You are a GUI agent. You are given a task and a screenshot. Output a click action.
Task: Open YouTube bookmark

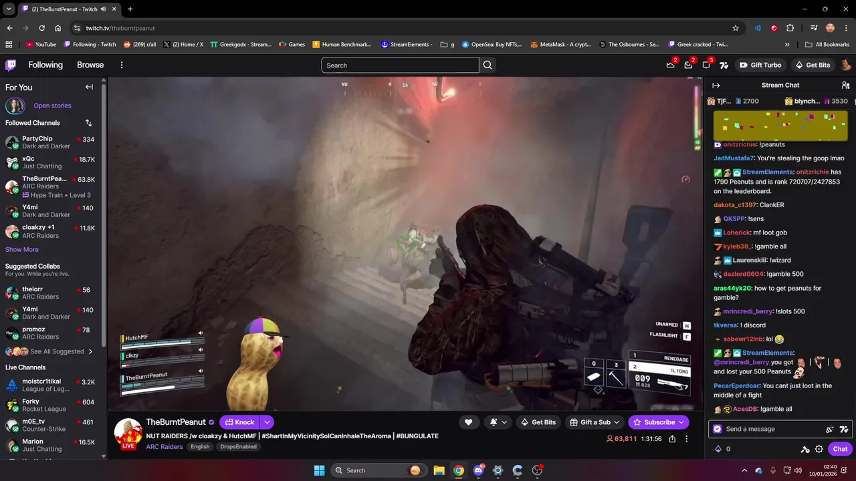[x=41, y=45]
